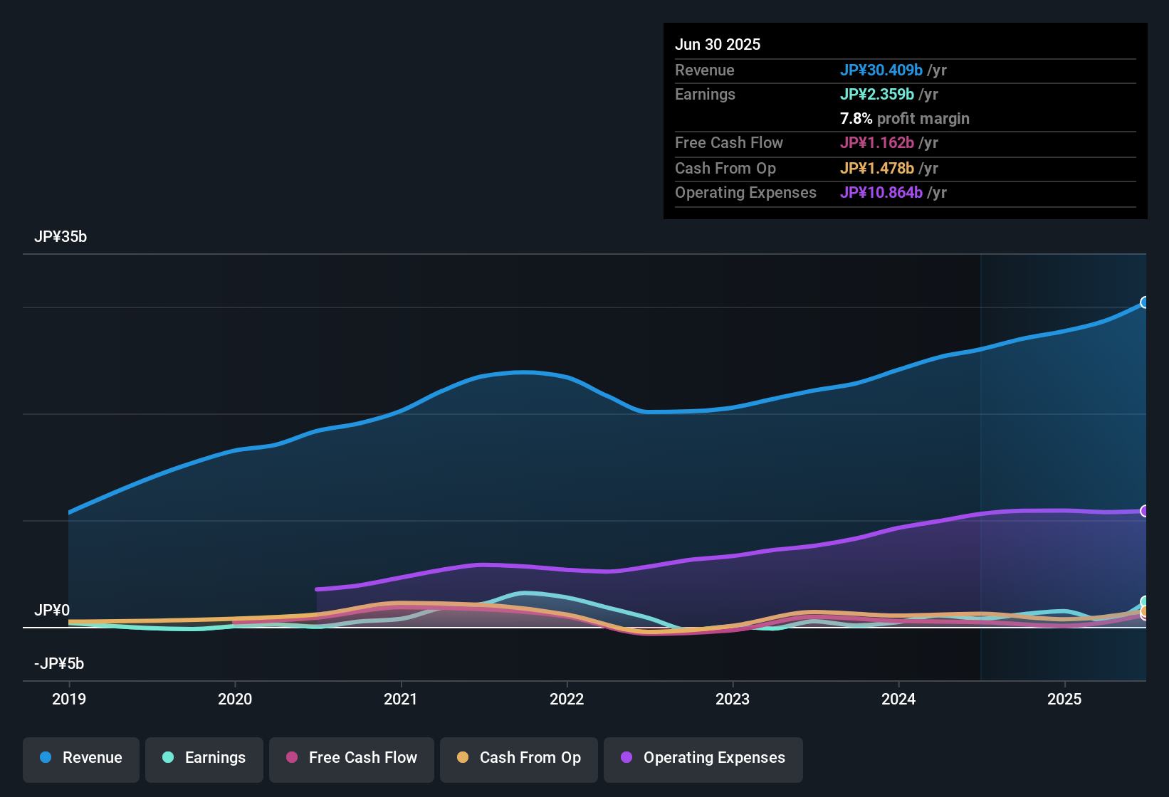Click the blue Revenue legend dot icon
1169x797 pixels.
coord(46,758)
